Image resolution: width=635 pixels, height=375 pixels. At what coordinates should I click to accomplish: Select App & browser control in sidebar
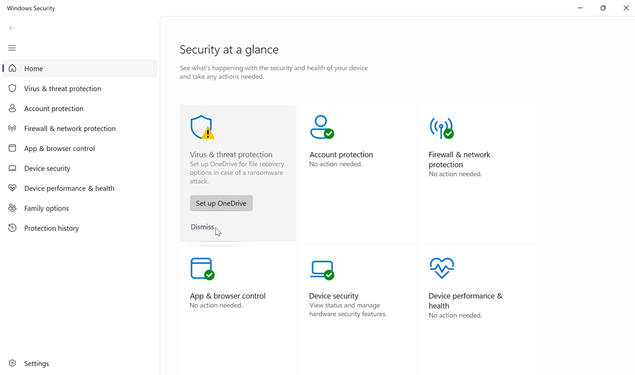tap(59, 148)
